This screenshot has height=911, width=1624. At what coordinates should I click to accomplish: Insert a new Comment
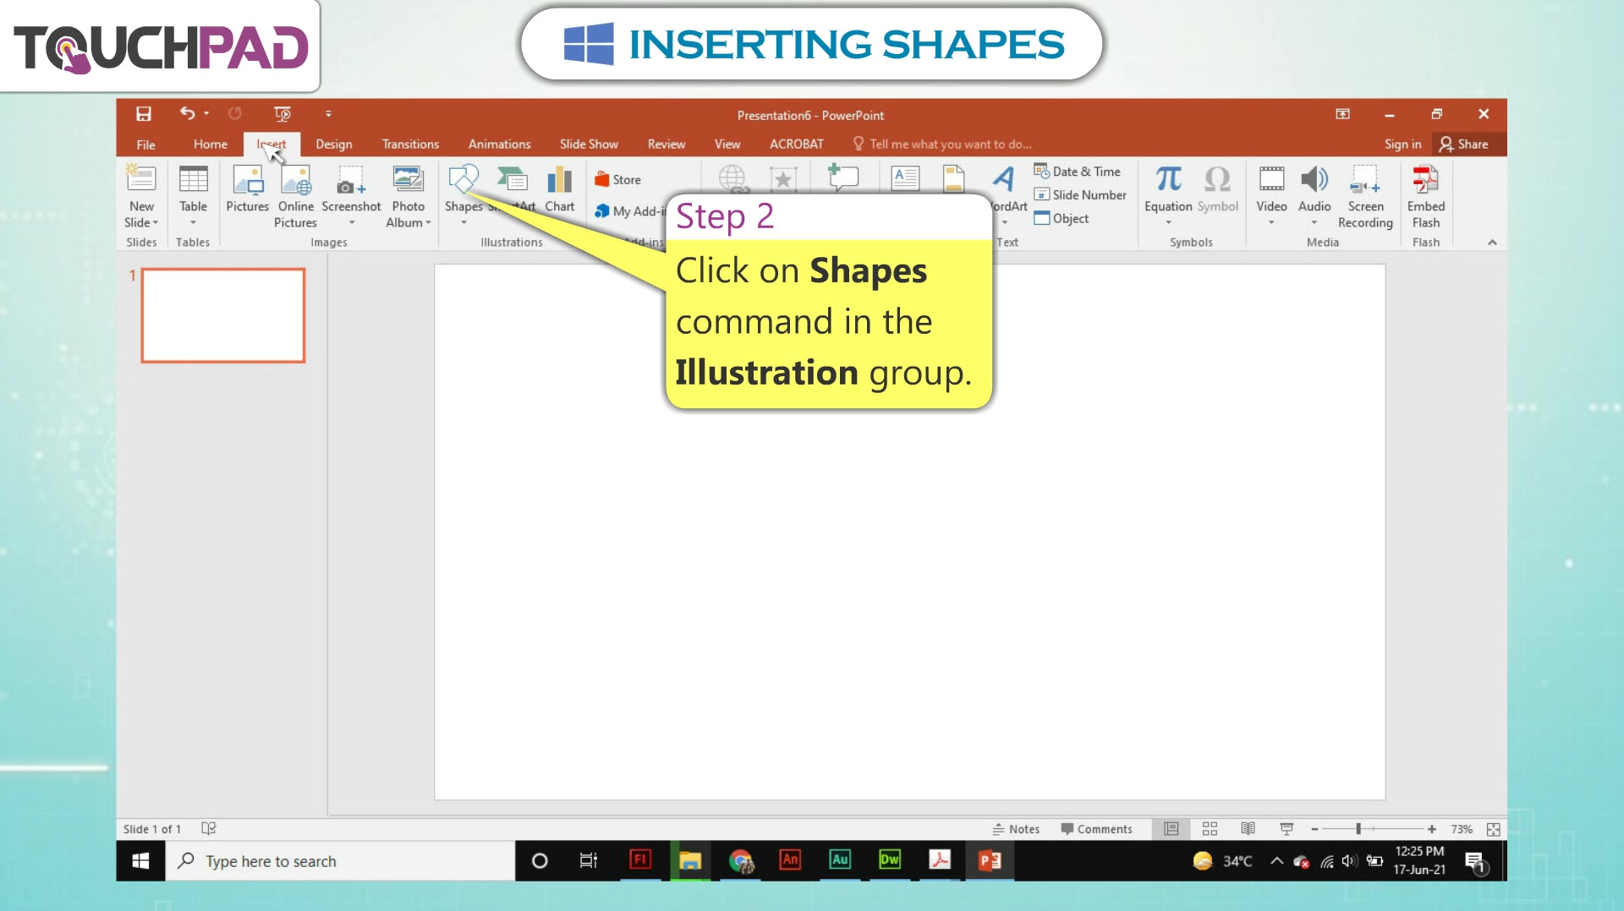[842, 177]
